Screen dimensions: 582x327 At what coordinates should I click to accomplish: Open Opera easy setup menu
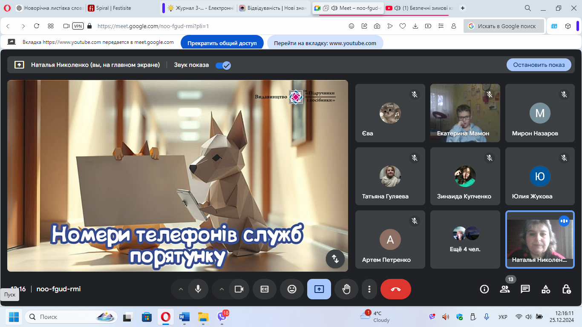click(441, 26)
